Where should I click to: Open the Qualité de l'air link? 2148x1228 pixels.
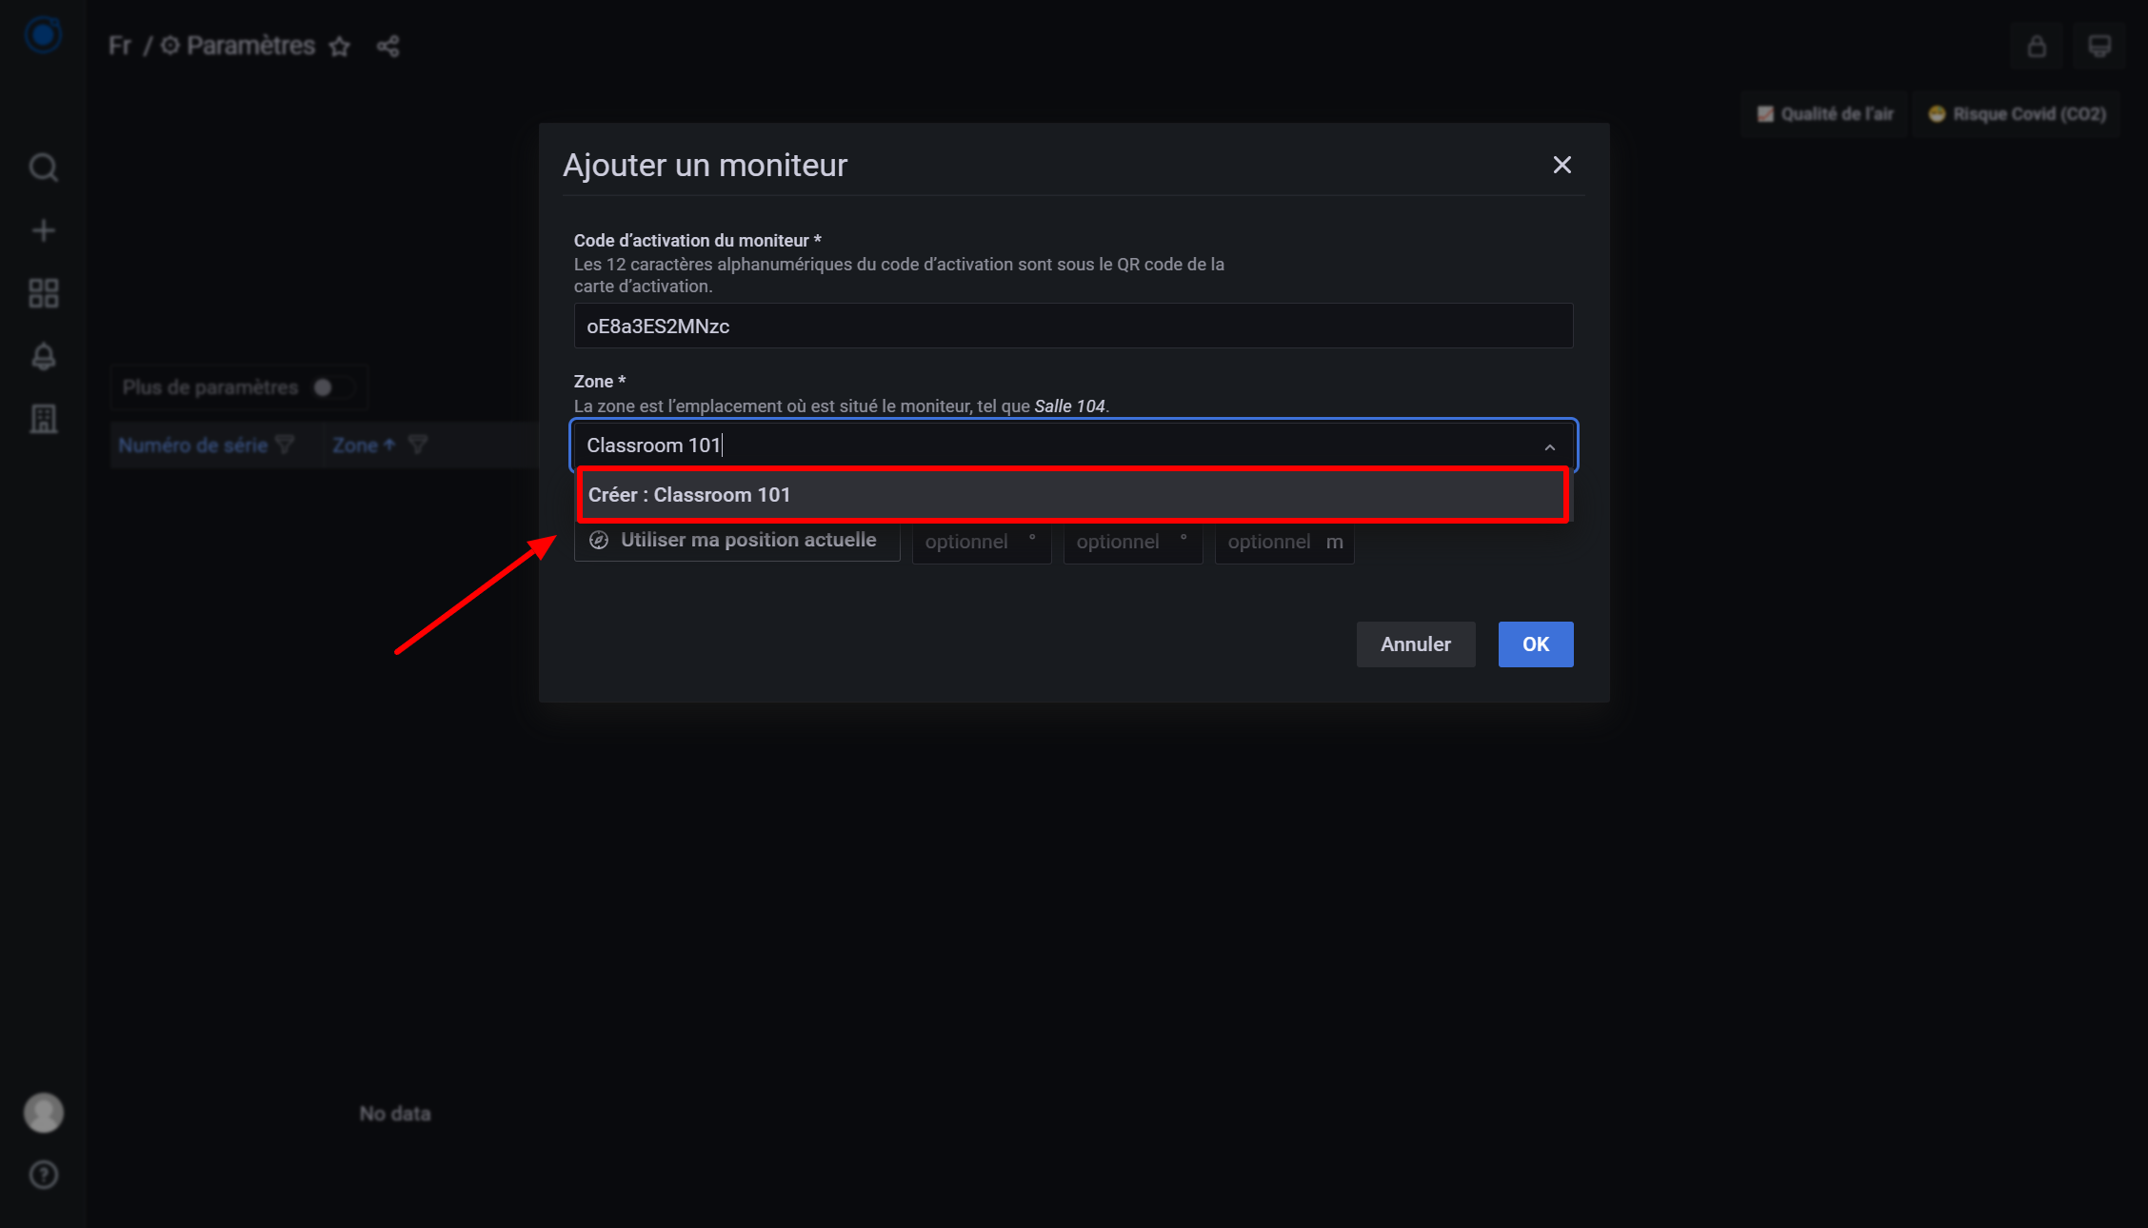1824,114
